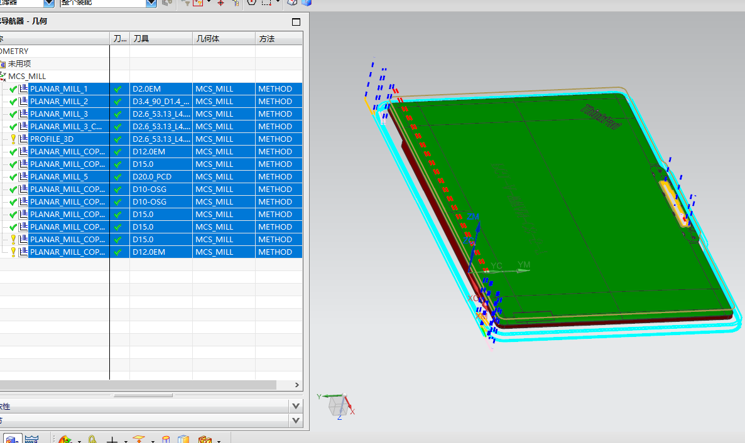The height and width of the screenshot is (443, 745).
Task: Click the red-boxed filter icon in top toolbar
Action: pos(198,3)
